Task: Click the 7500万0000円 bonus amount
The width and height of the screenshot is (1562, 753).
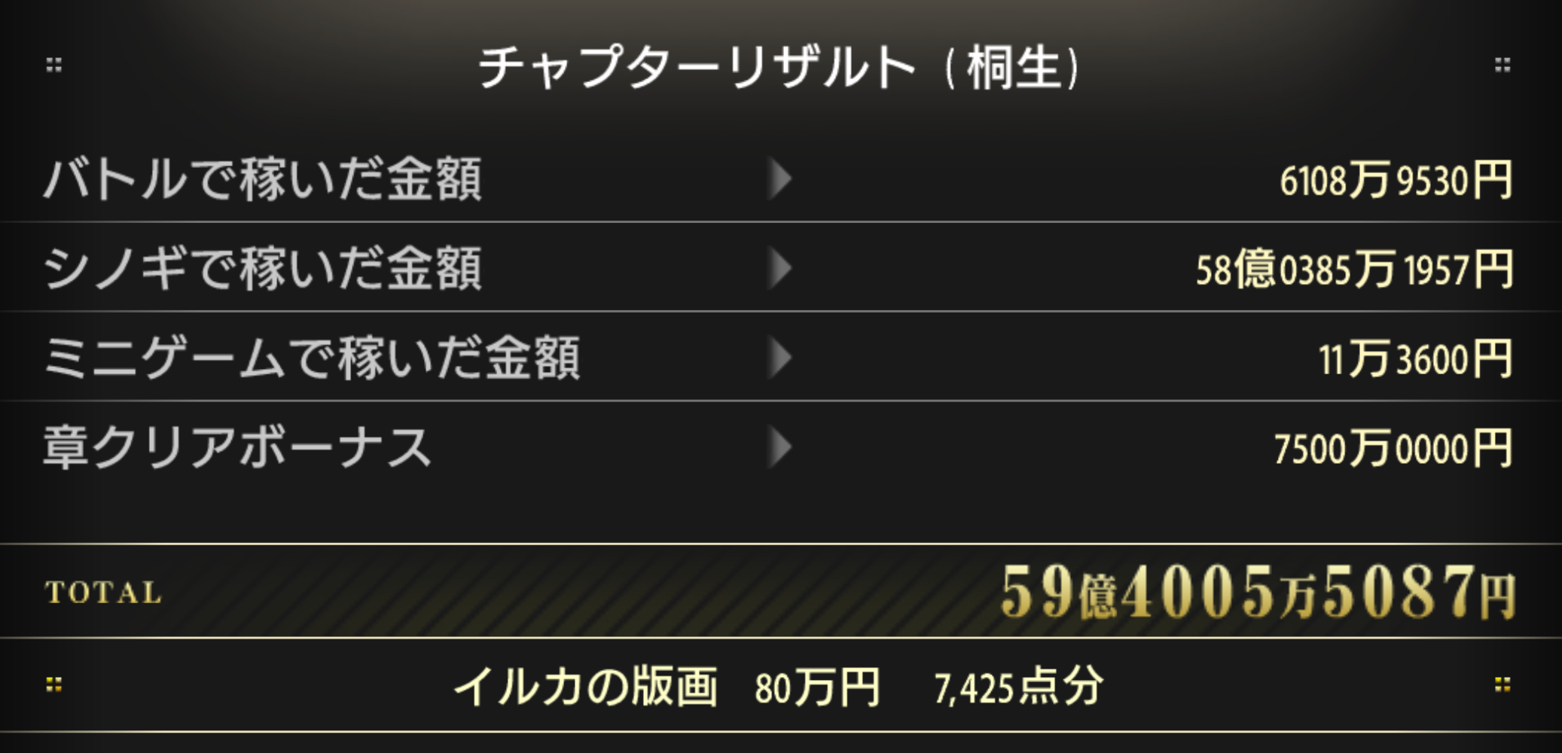Action: 1393,449
